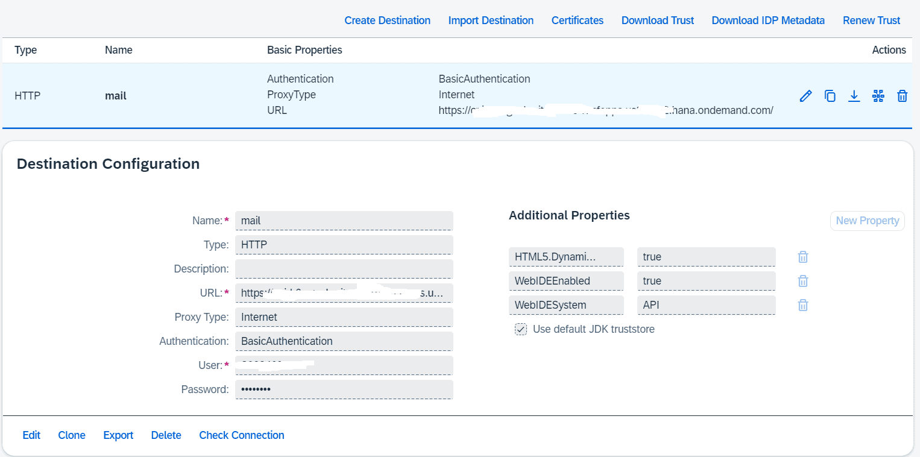Click the New Property button
Screen dimensions: 920x457
[x=867, y=221]
